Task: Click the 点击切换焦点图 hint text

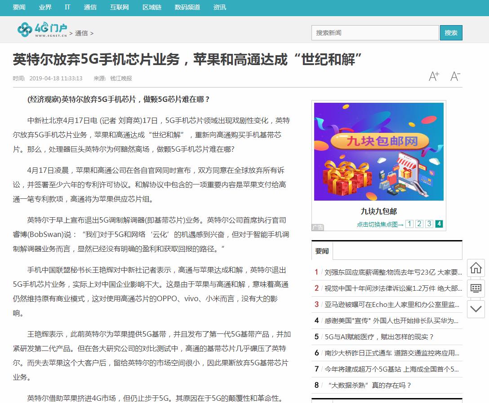Action: tap(380, 224)
